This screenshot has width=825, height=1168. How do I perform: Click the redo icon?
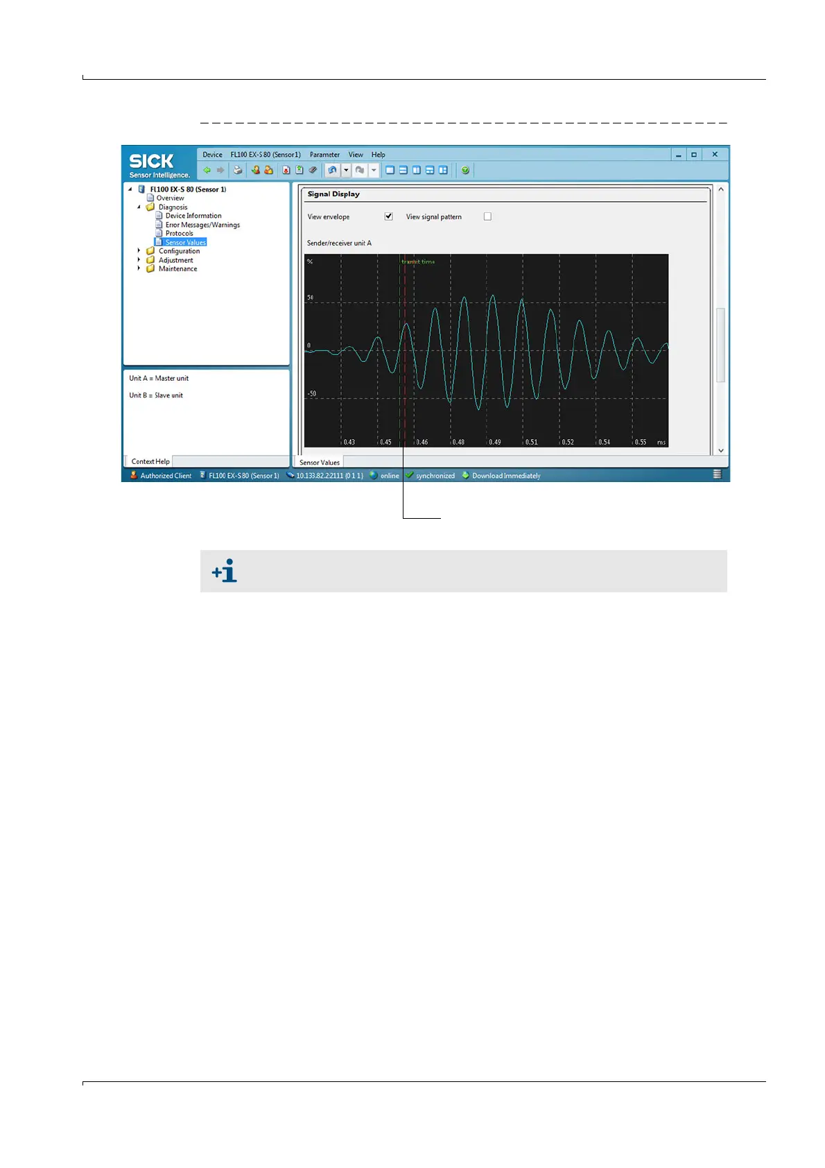pos(360,170)
